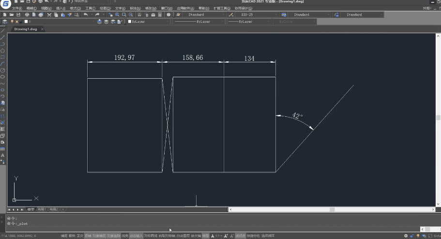
Task: Click the New file icon in toolbar
Action: click(x=5, y=14)
